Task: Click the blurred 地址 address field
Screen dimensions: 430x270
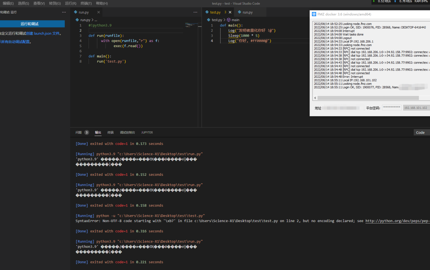Action: (343, 108)
